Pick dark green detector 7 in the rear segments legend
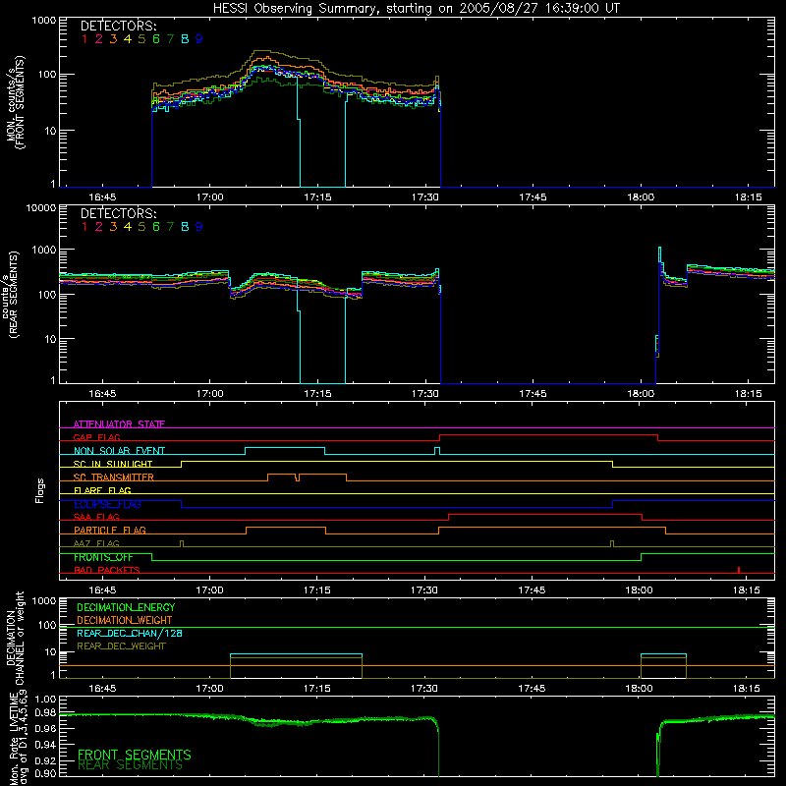The height and width of the screenshot is (786, 786). [x=170, y=227]
